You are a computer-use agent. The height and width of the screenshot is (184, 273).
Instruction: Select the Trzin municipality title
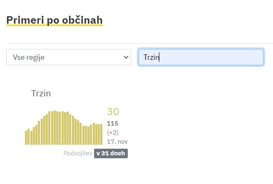(x=41, y=93)
